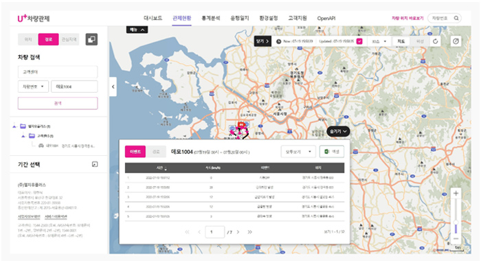Open the 관제현황 menu
This screenshot has height=261, width=481.
(x=181, y=18)
